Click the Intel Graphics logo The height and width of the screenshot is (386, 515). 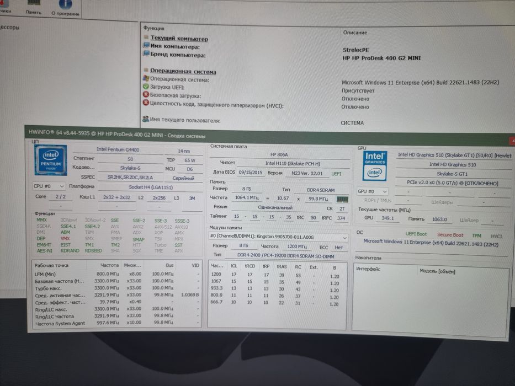375,166
